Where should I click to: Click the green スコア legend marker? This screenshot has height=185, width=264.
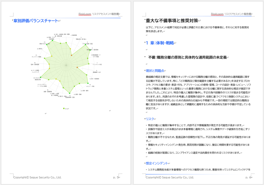click(x=64, y=109)
